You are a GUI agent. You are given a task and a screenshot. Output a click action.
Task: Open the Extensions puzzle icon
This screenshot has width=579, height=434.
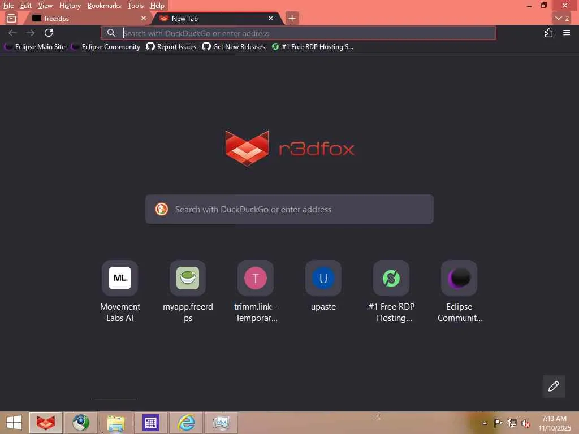coord(548,33)
